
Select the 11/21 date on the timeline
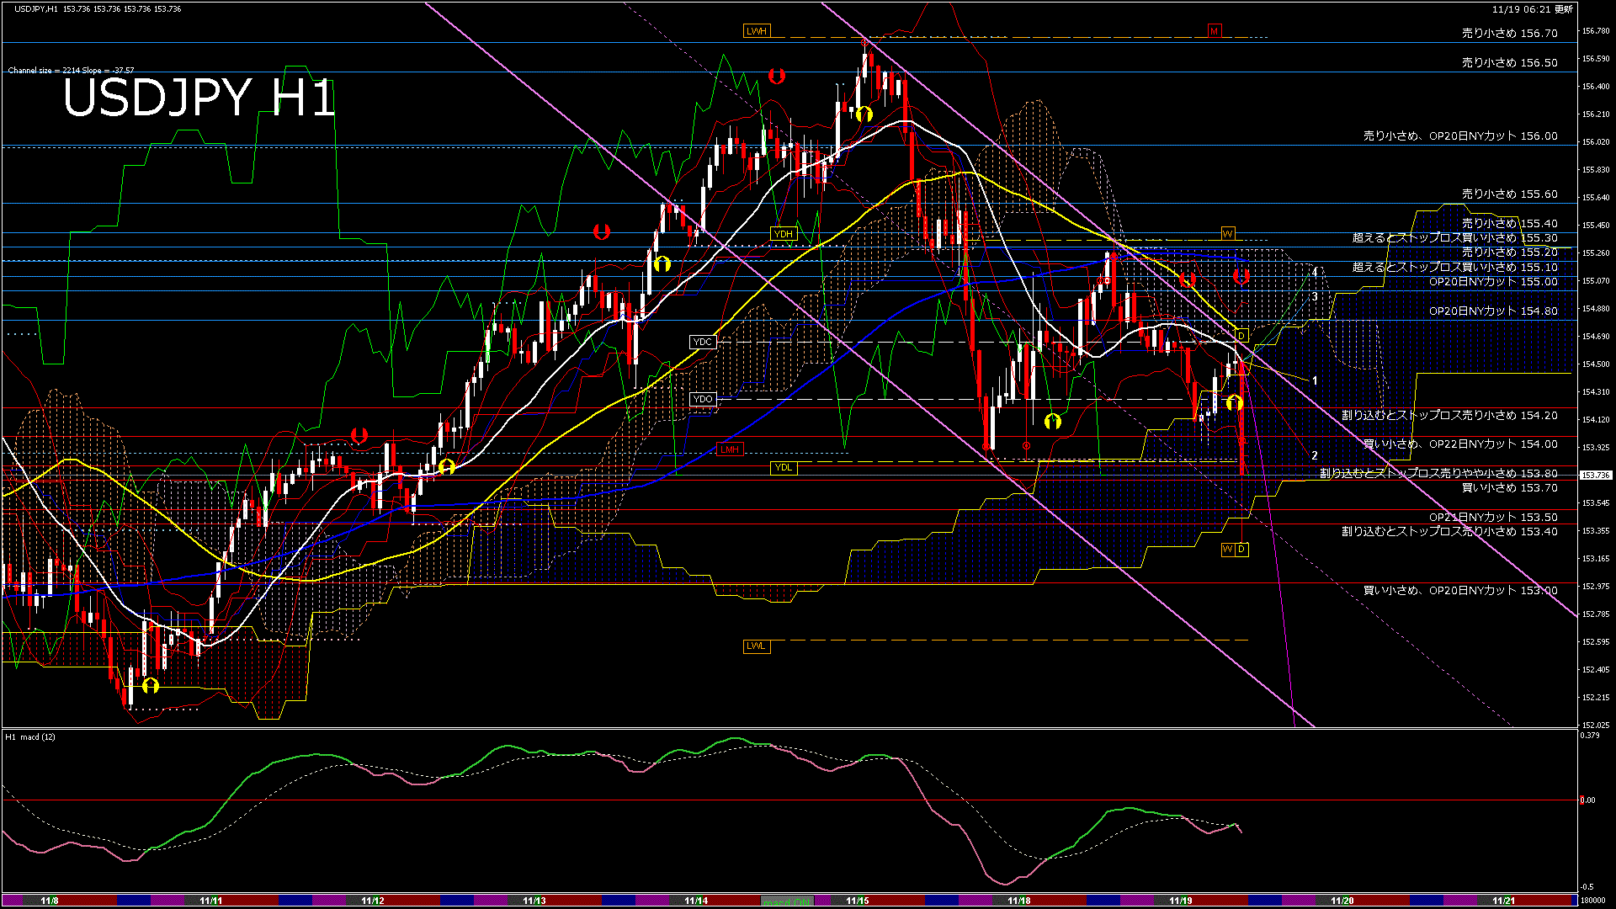[1504, 901]
